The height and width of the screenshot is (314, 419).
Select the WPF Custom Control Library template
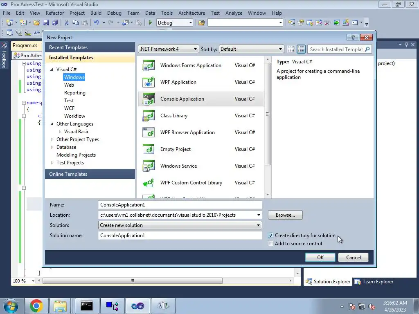tap(201, 183)
